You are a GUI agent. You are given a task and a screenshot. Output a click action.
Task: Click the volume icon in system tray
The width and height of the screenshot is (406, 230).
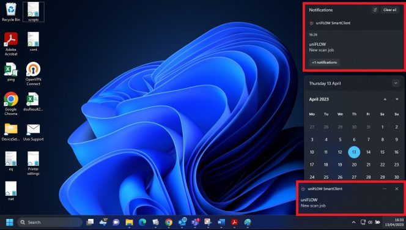371,222
